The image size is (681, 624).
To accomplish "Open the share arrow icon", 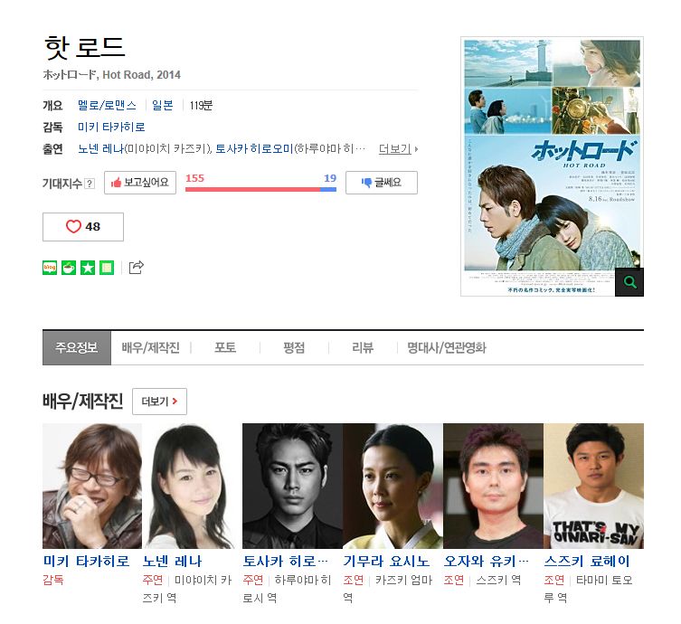I will pyautogui.click(x=137, y=268).
